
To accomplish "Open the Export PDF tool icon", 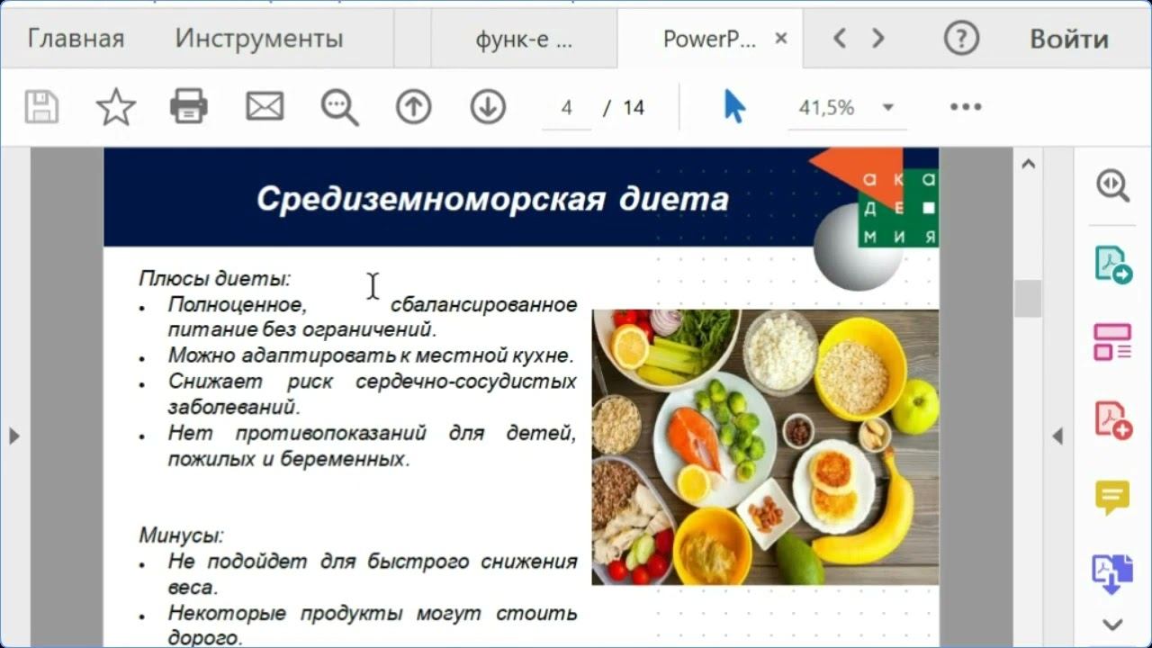I will tap(1113, 265).
